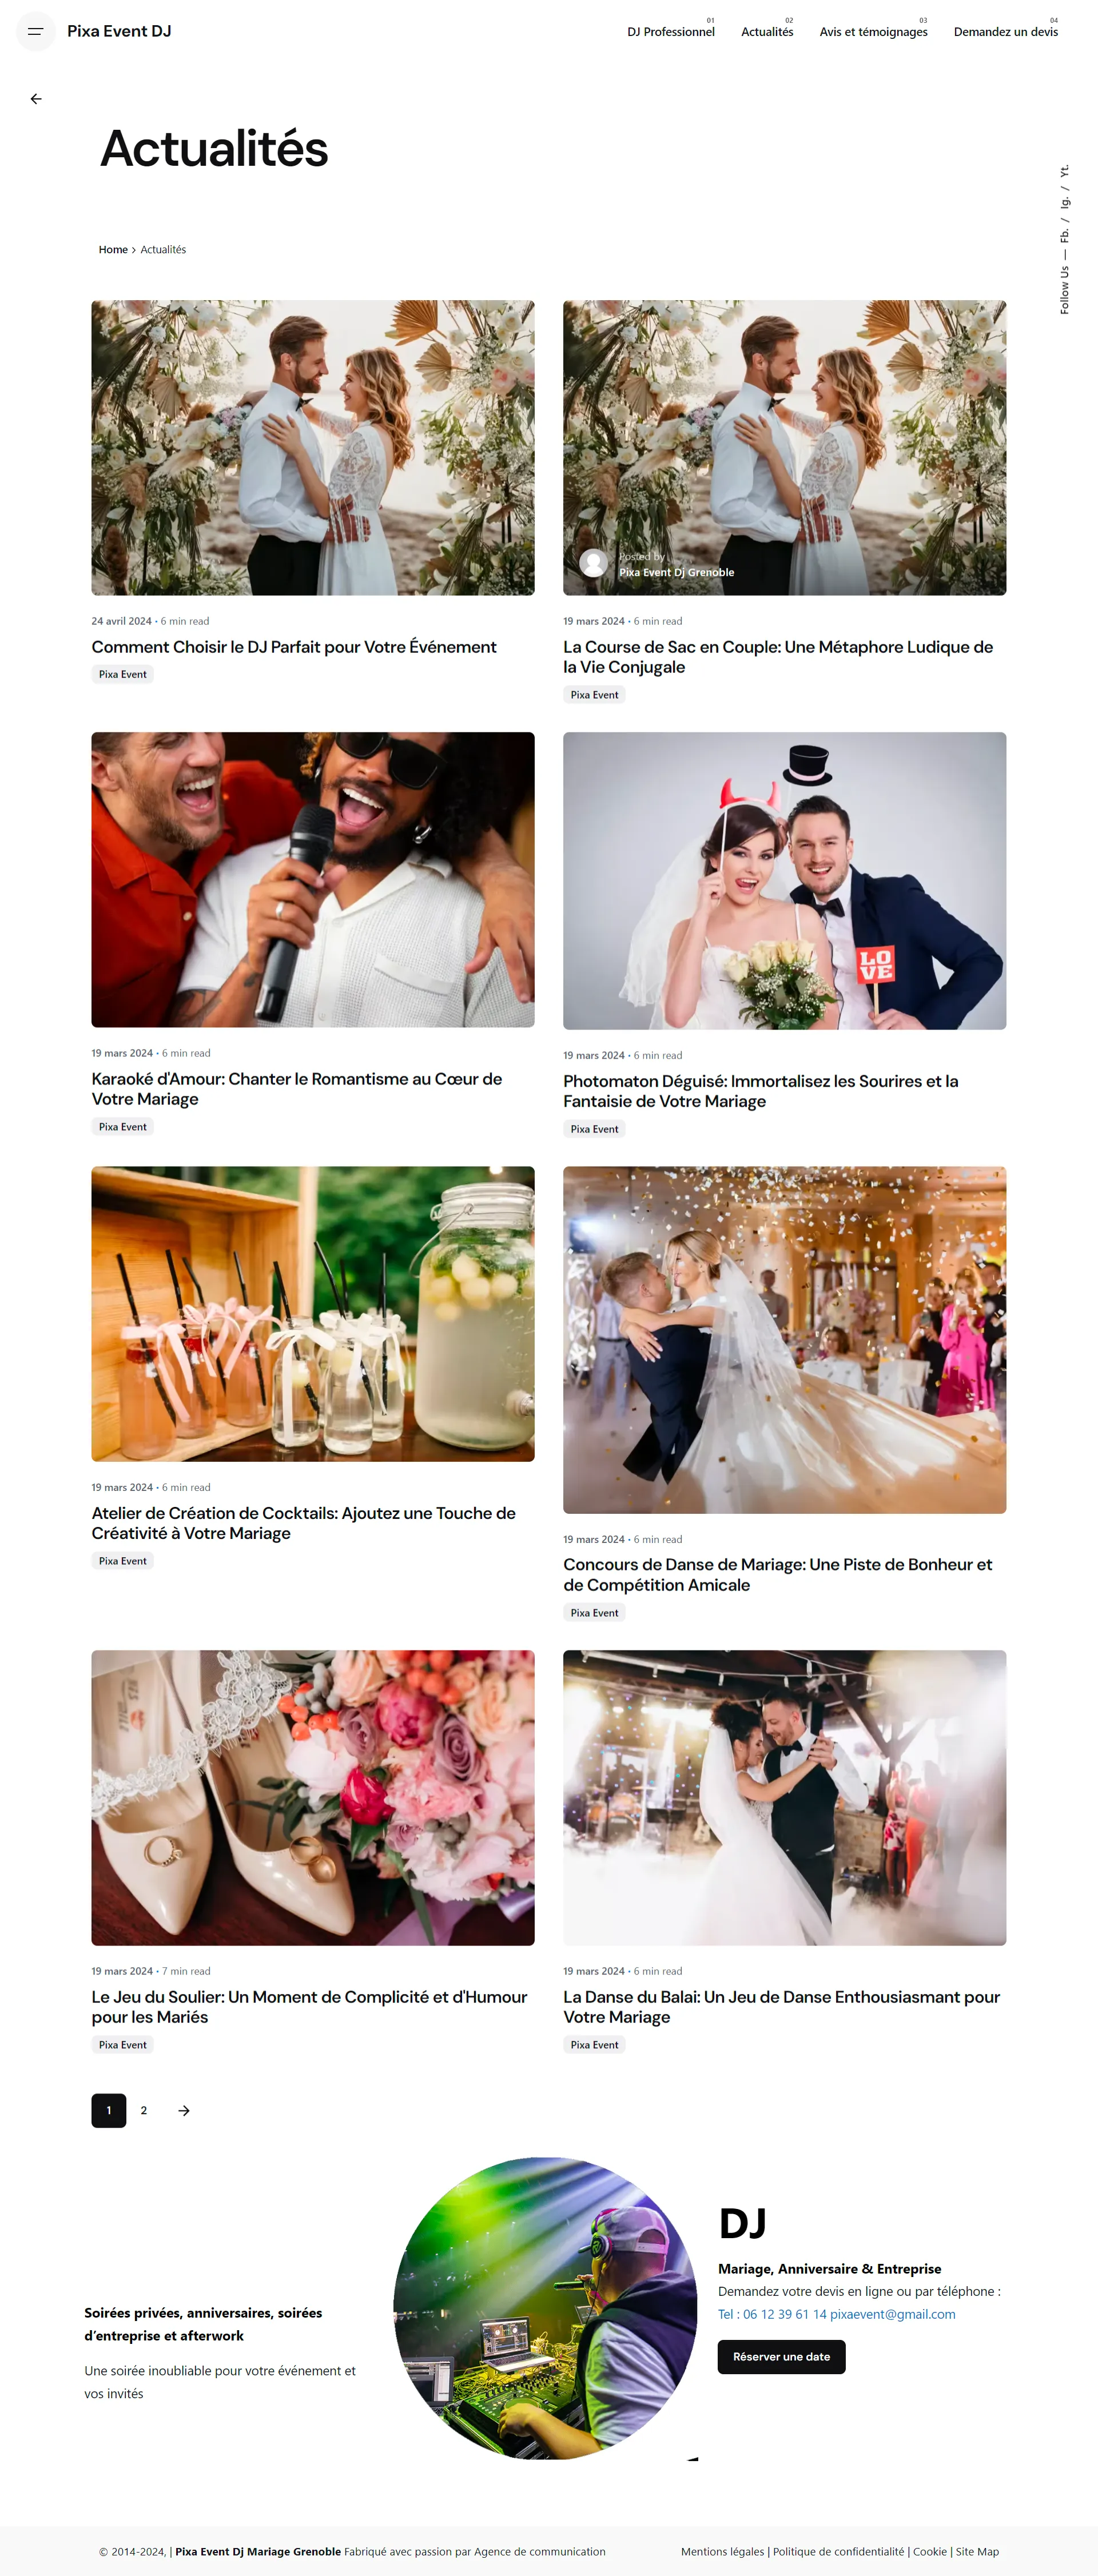Click the Site Map footer link
Screen dimensions: 1098x2576
pos(977,2551)
